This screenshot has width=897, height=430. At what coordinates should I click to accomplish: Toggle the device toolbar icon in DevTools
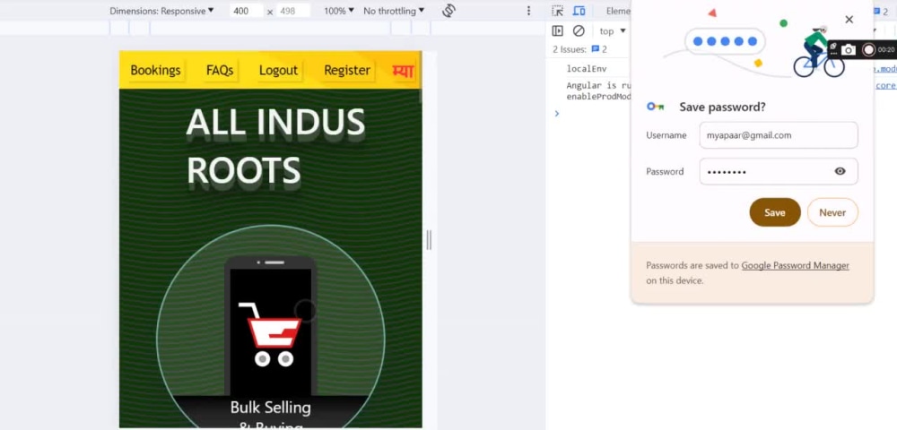(x=579, y=11)
